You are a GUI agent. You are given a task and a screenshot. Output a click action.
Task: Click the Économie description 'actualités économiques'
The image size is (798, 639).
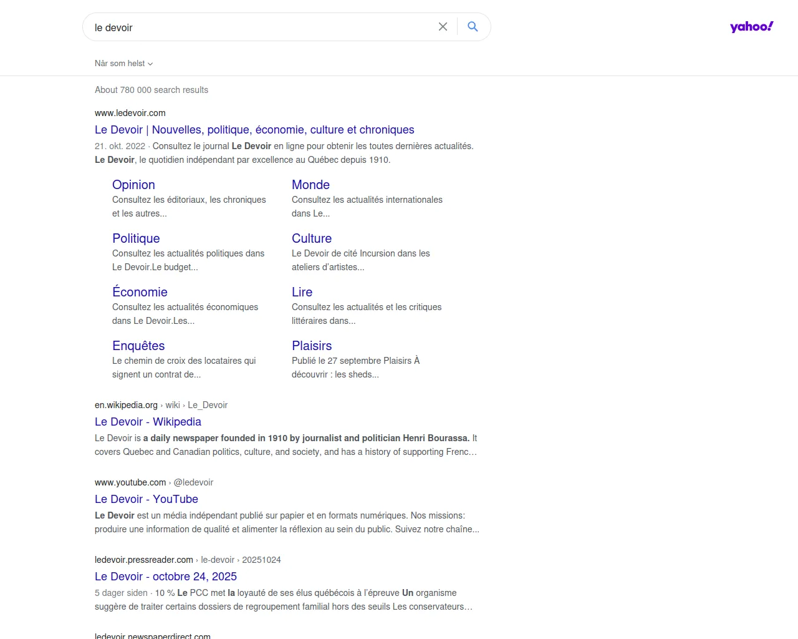tap(185, 314)
